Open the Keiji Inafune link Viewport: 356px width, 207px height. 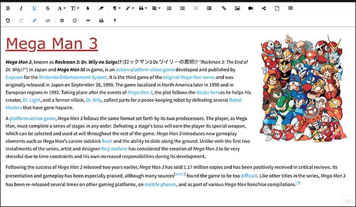(x=114, y=149)
